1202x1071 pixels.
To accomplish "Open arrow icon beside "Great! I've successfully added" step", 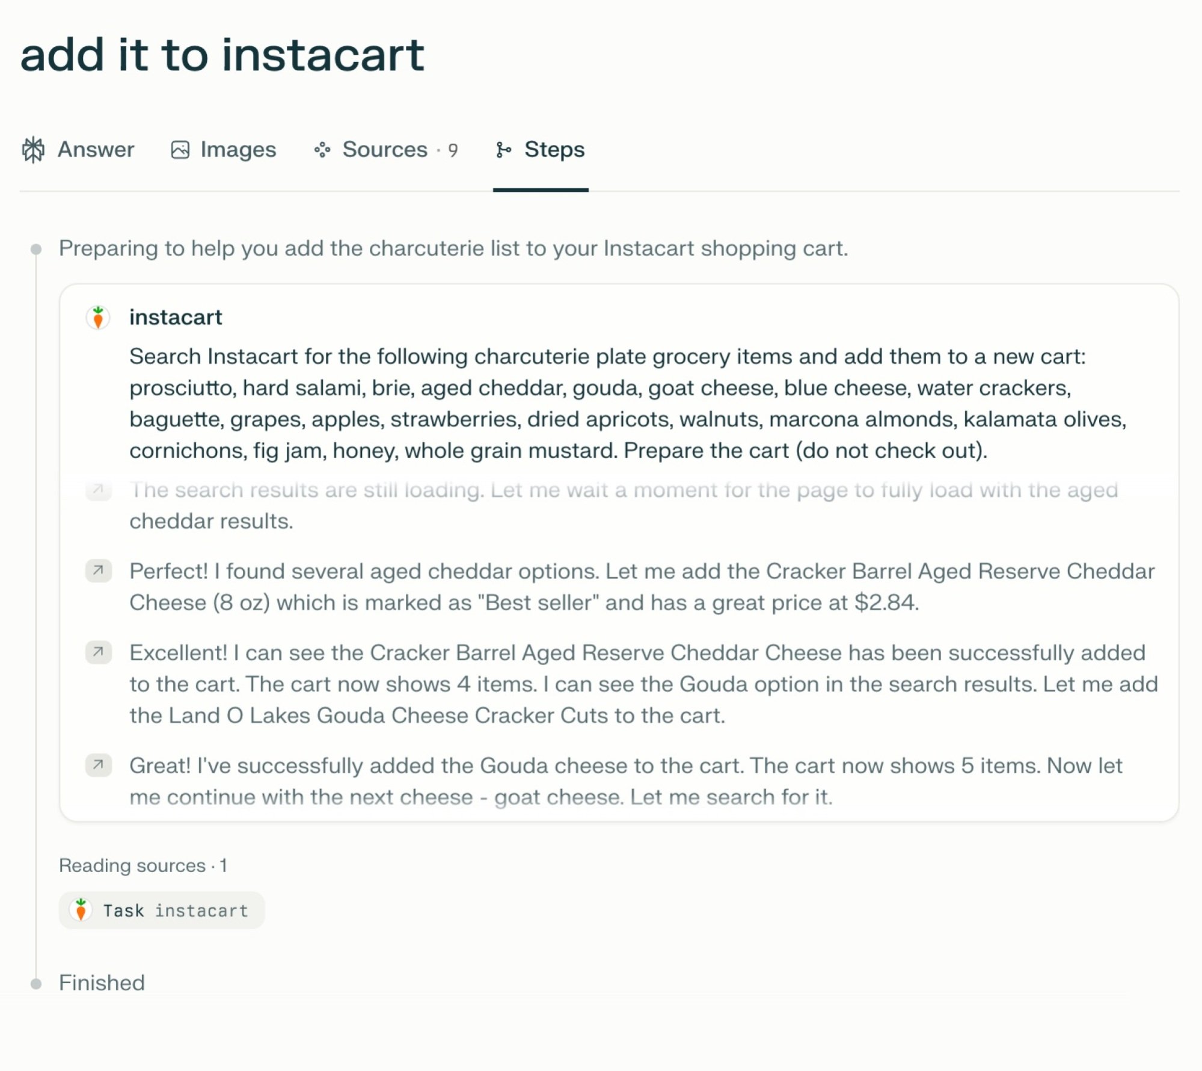I will click(x=99, y=766).
